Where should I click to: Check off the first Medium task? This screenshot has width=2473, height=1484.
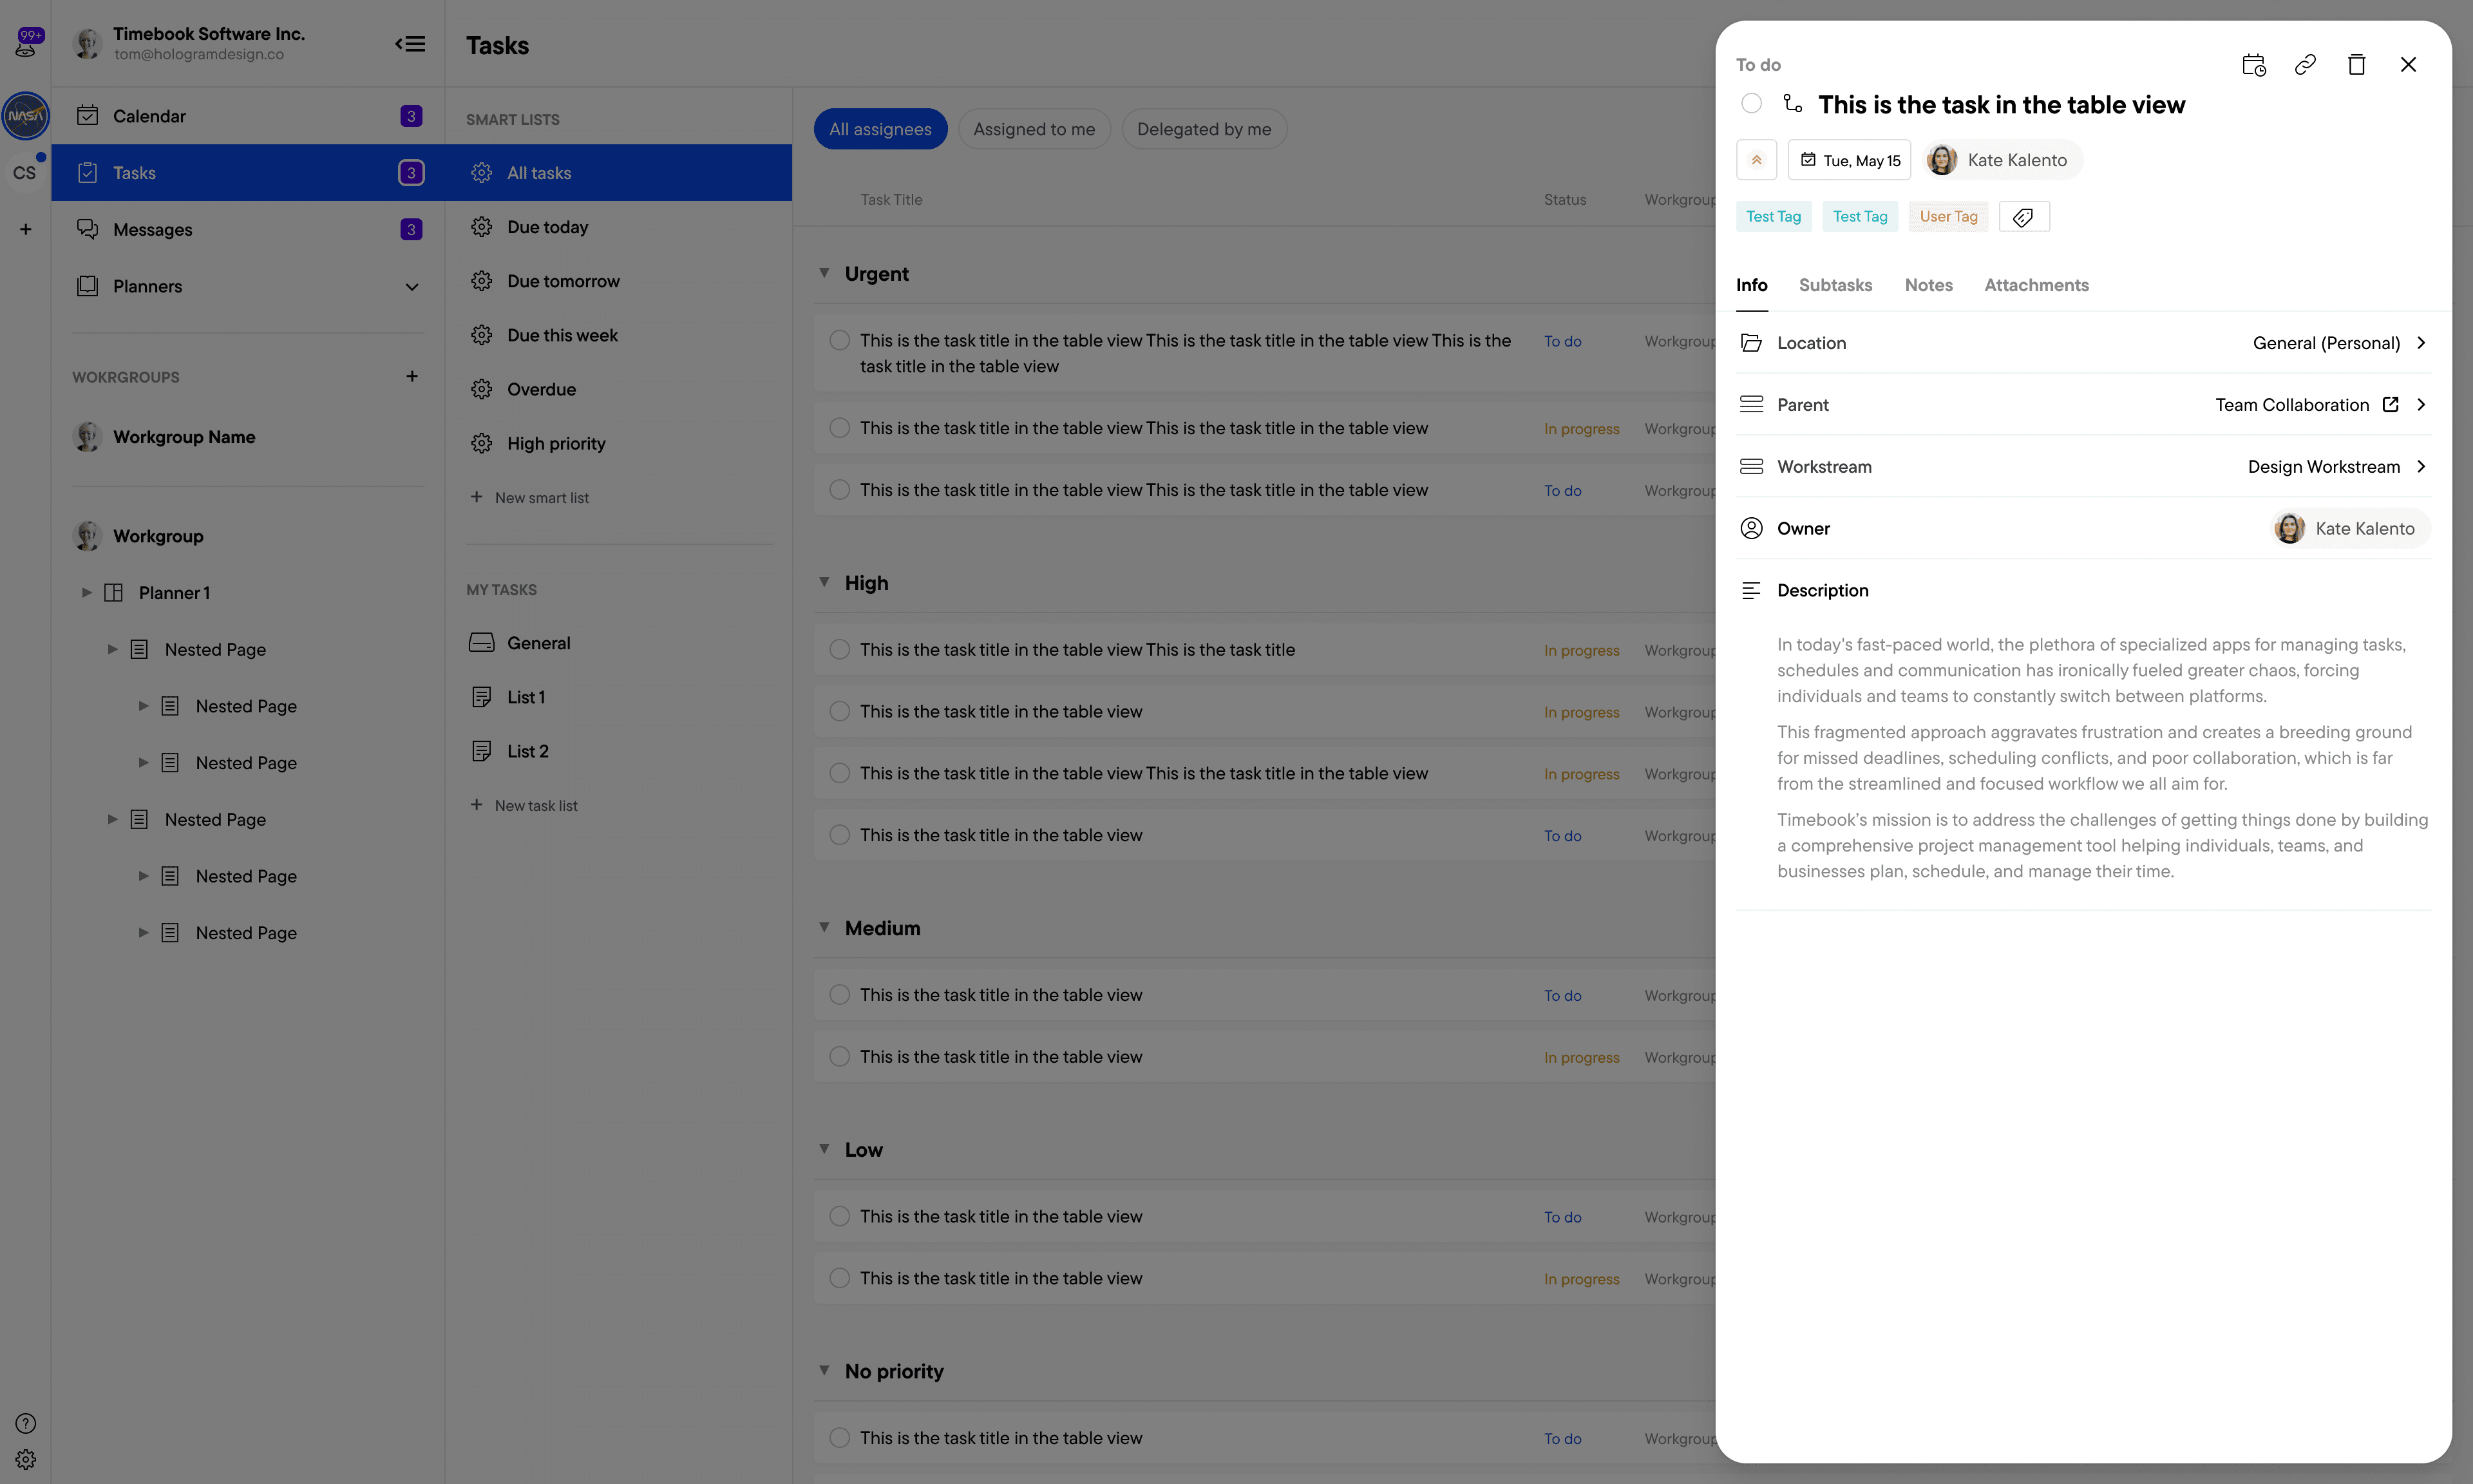point(840,995)
